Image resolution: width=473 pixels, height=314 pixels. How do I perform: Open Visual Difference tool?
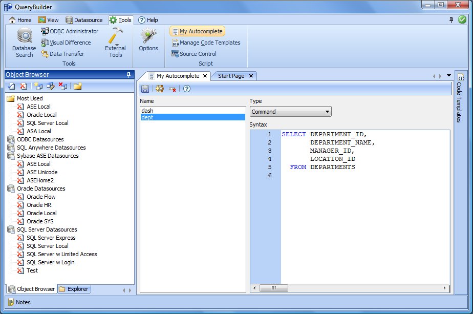pos(66,43)
